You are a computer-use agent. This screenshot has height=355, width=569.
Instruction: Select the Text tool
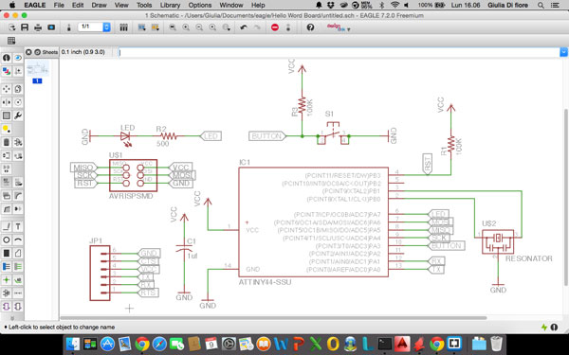coord(18,227)
